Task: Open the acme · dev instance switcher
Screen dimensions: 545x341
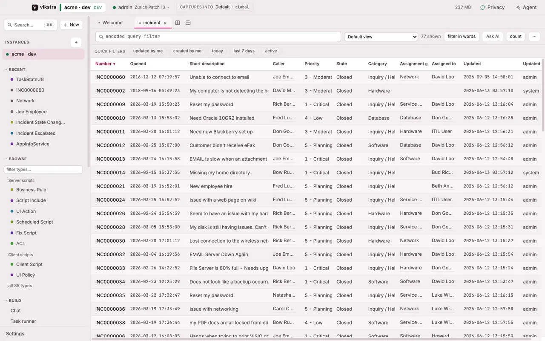Action: 83,7
